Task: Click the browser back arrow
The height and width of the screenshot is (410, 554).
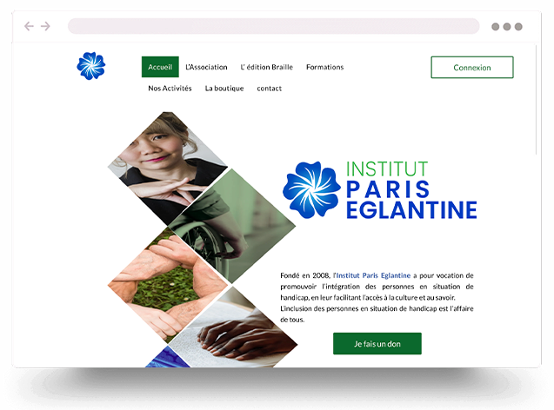Action: point(29,26)
